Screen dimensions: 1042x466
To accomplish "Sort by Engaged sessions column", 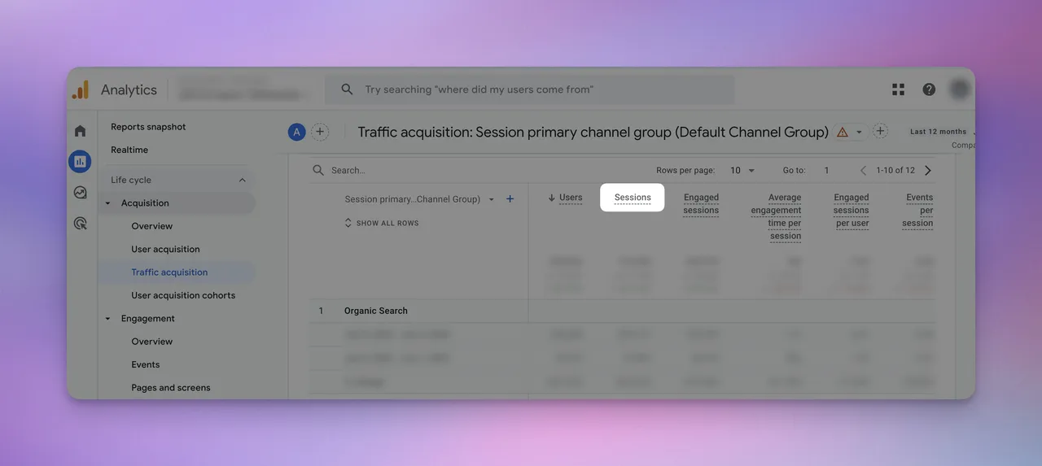I will 701,204.
